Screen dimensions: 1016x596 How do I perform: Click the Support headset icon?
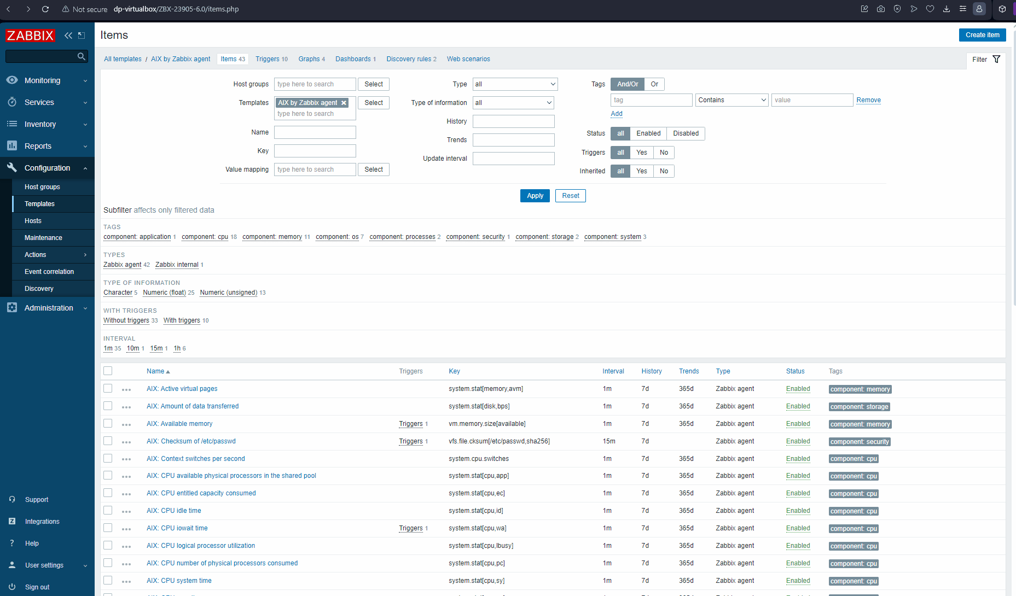(x=12, y=499)
